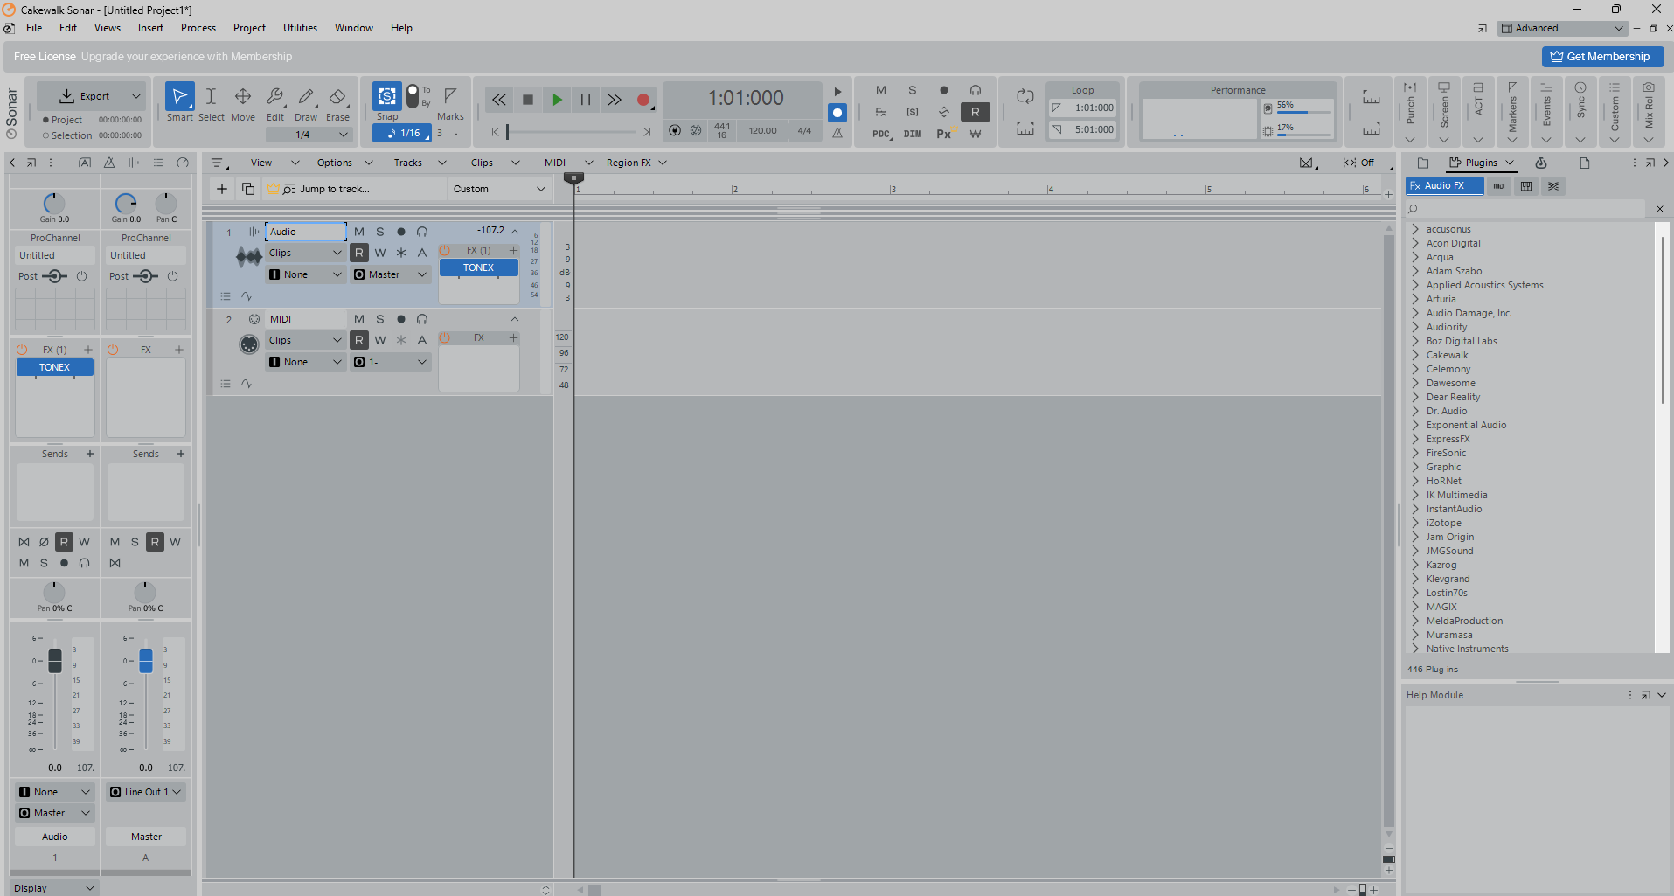This screenshot has height=896, width=1674.
Task: Expand the iZotope plugin folder
Action: click(1415, 523)
